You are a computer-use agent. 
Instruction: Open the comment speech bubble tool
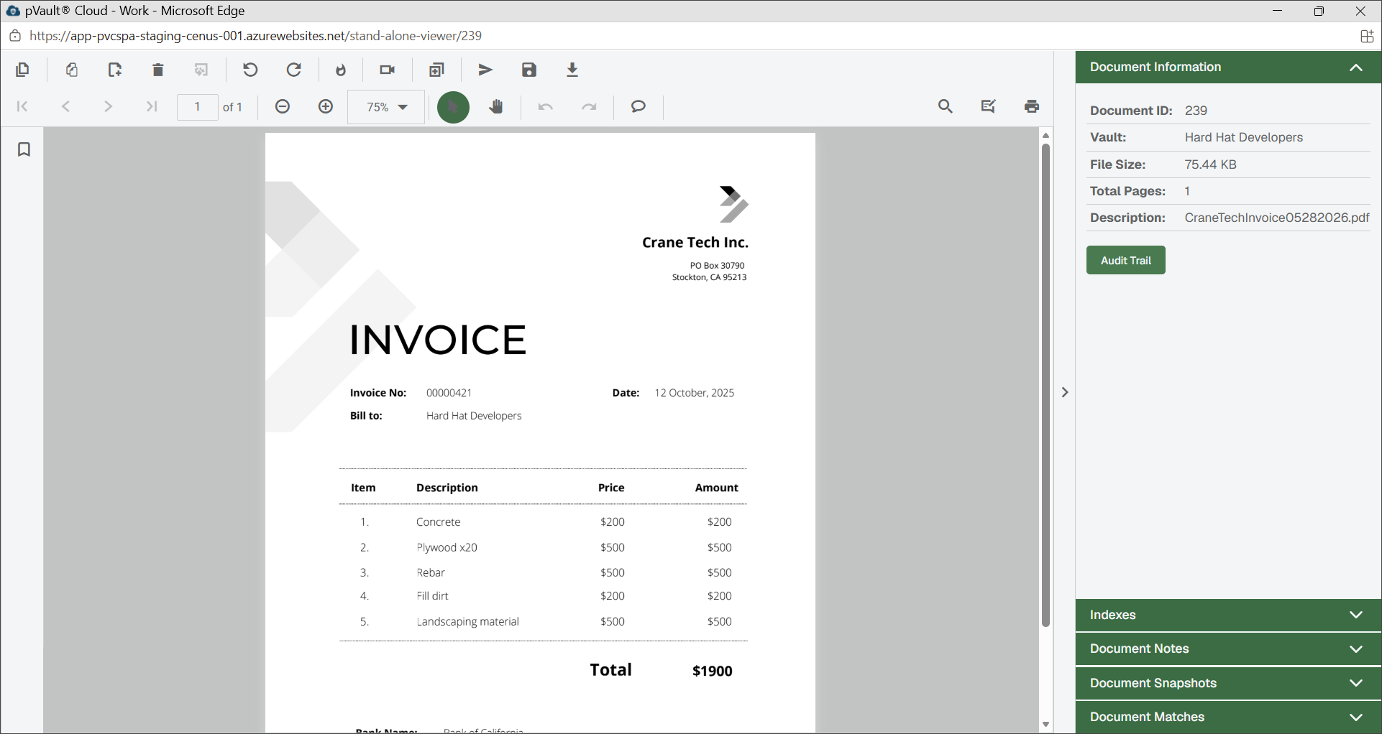639,106
